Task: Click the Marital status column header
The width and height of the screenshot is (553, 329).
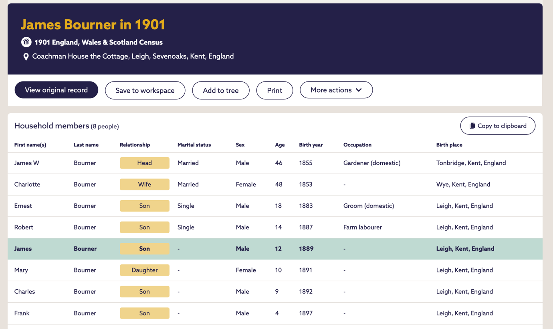Action: click(x=194, y=145)
